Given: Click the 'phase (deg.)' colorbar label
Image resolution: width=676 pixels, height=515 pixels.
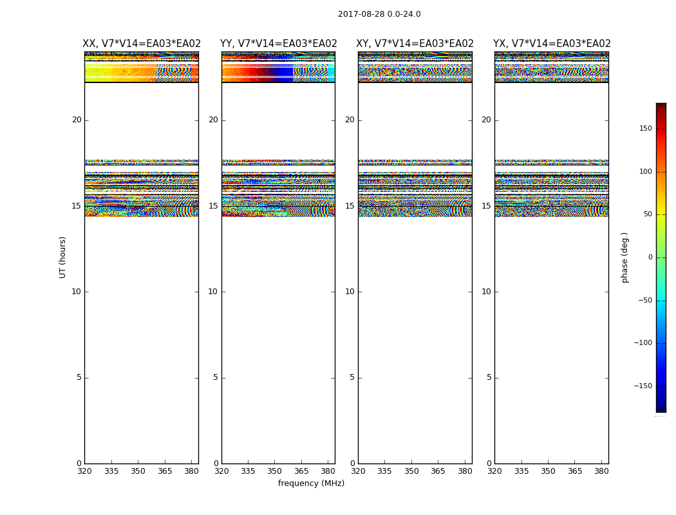Looking at the screenshot, I should [624, 257].
